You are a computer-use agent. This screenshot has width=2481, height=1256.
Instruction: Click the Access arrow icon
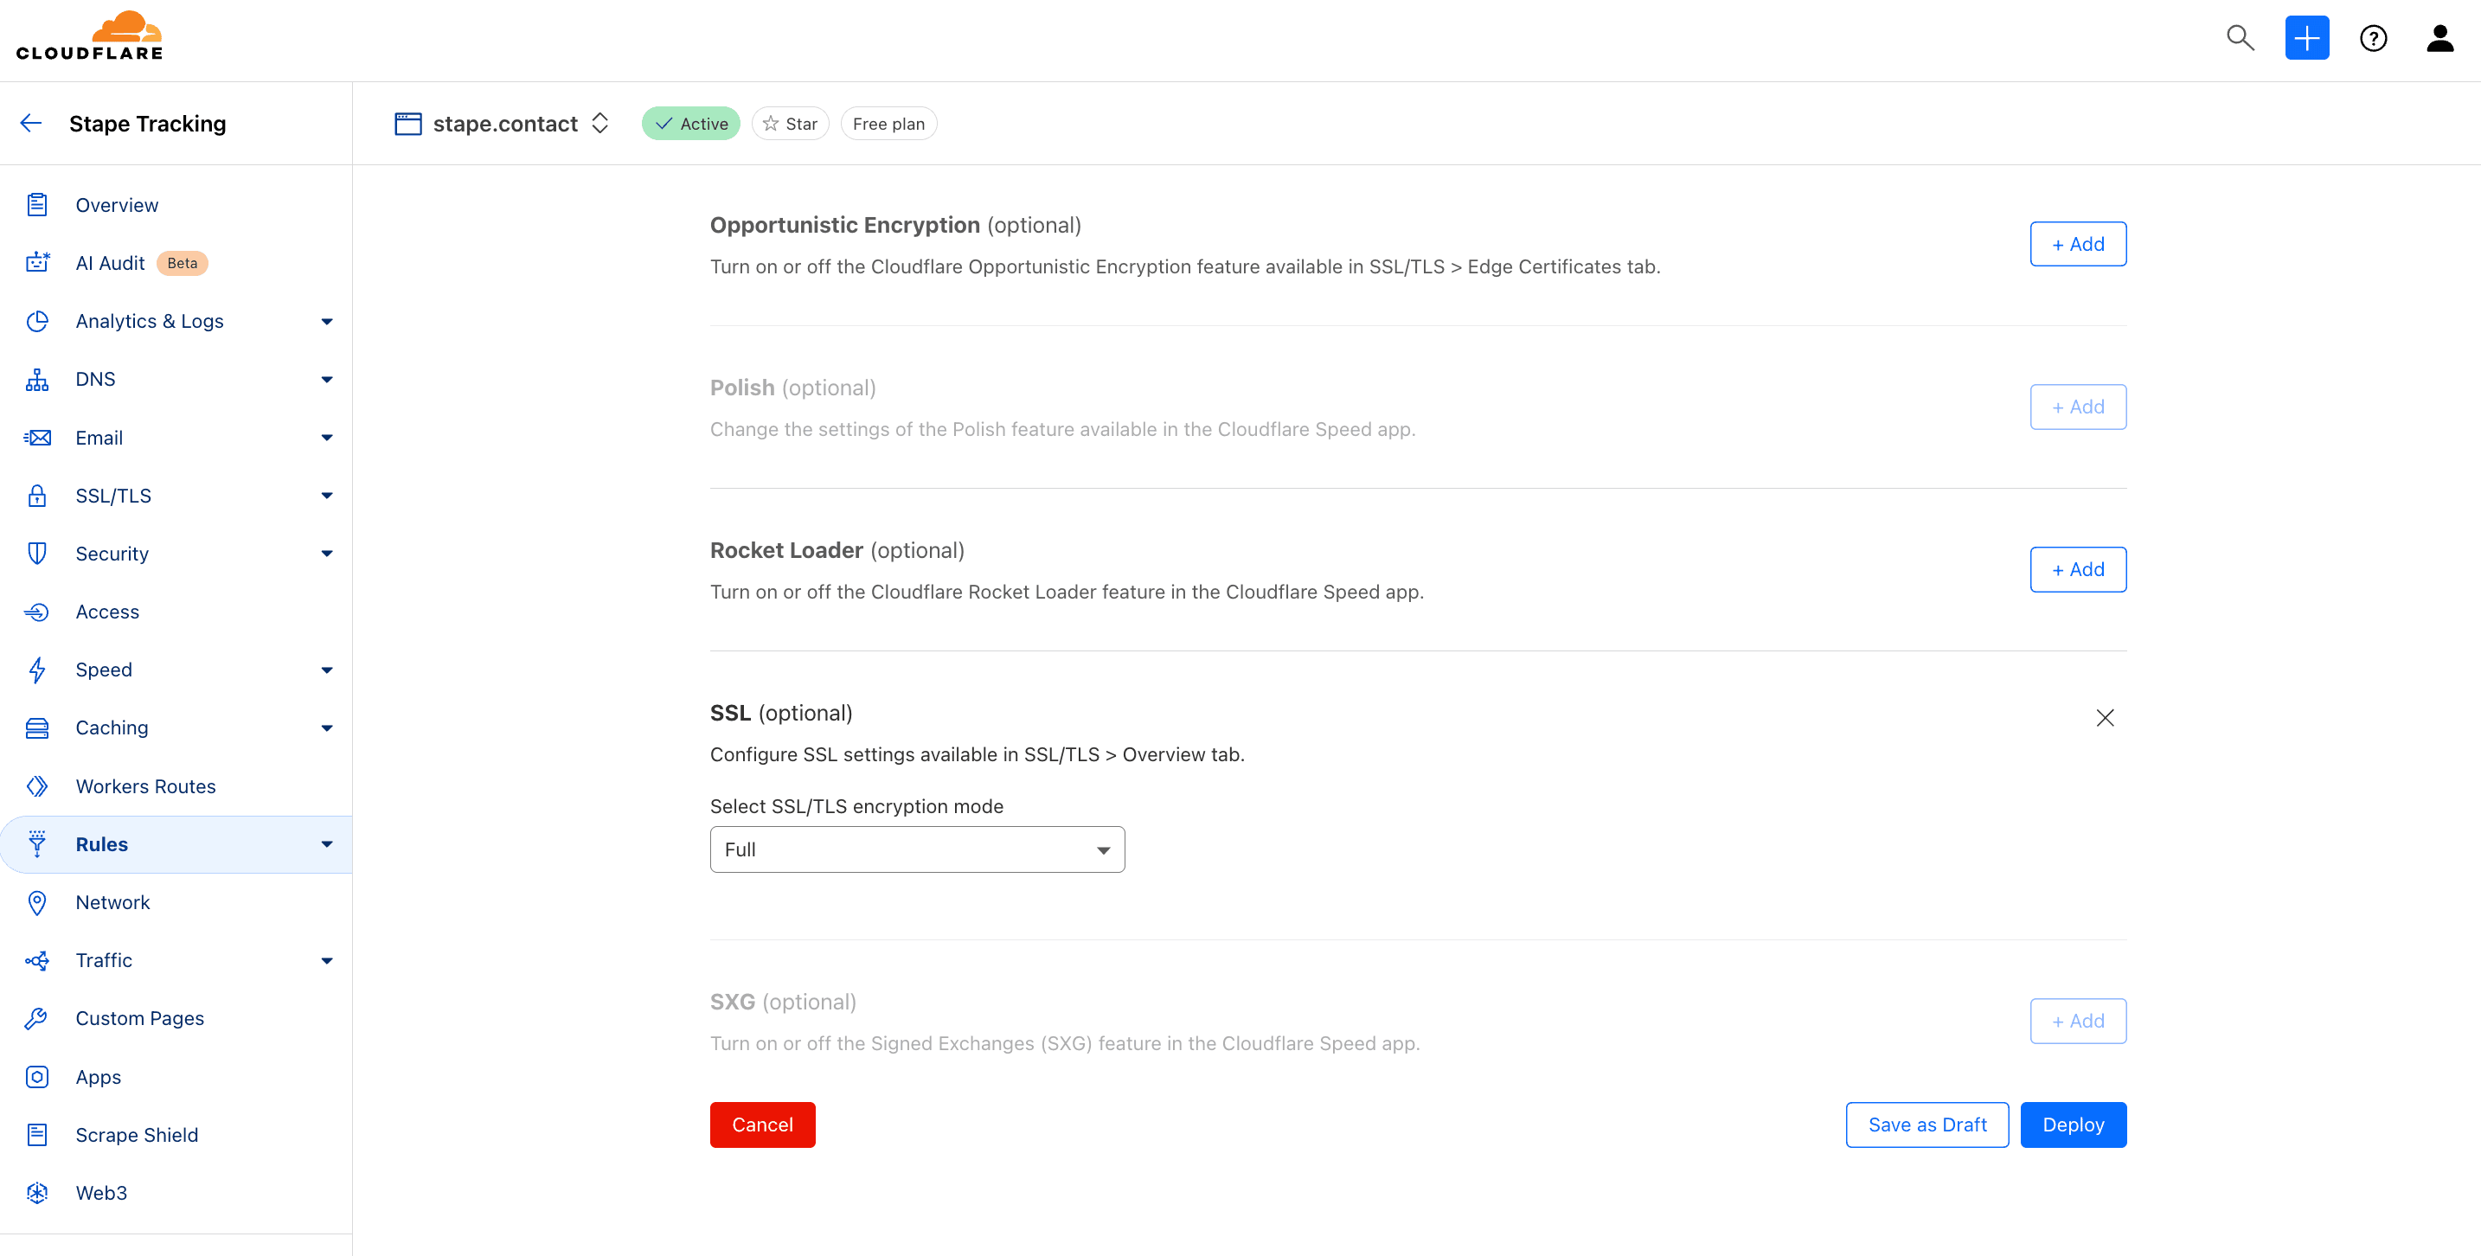(37, 612)
